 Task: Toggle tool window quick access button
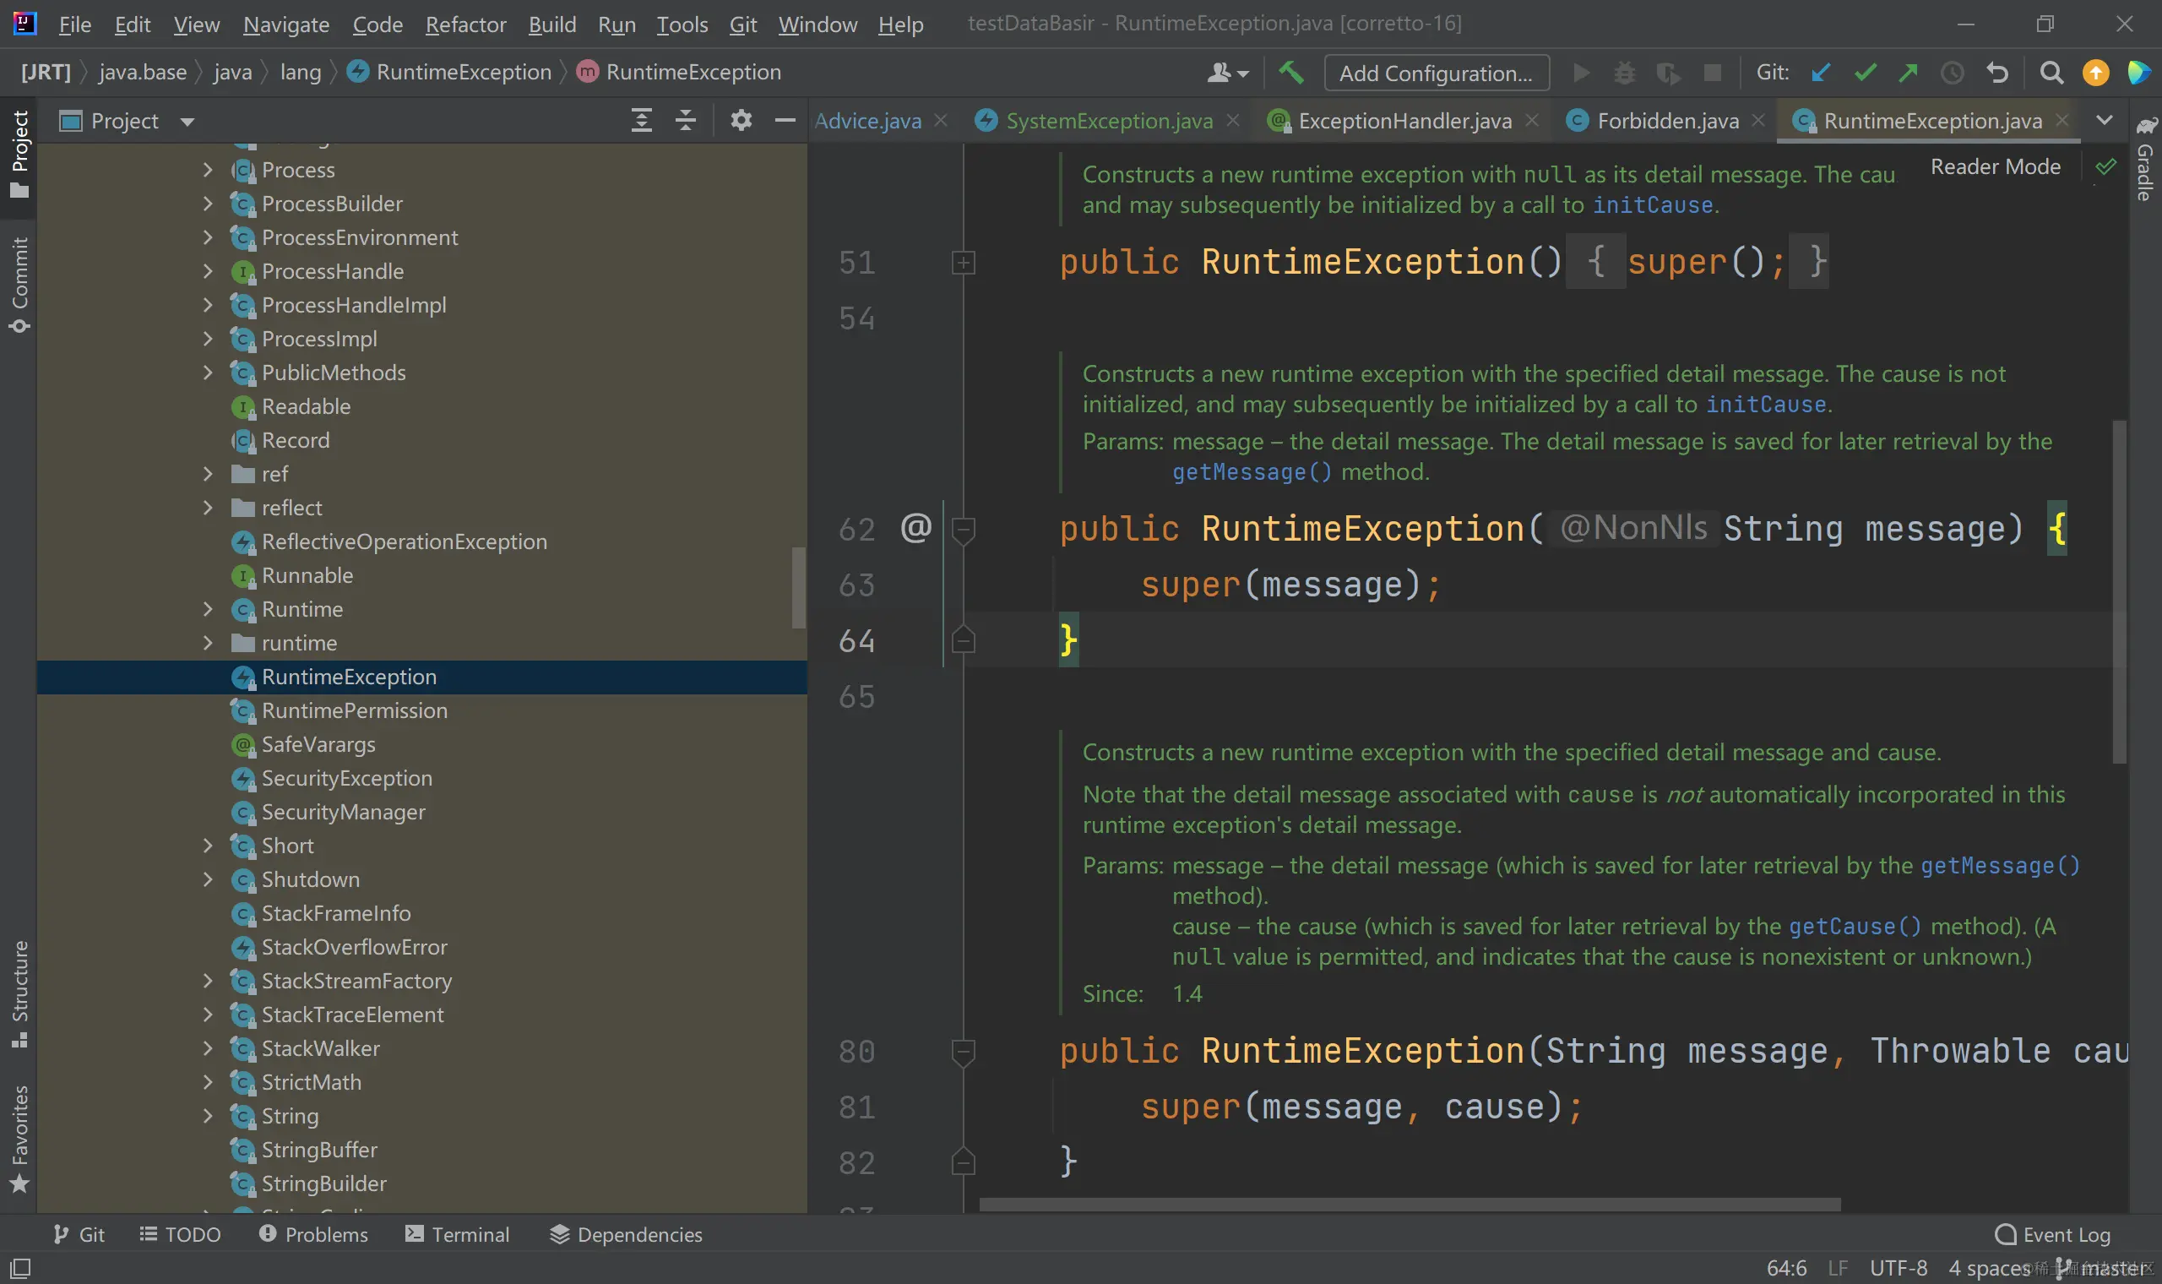[20, 1269]
